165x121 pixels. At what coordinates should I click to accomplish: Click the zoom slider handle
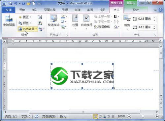click(143, 116)
